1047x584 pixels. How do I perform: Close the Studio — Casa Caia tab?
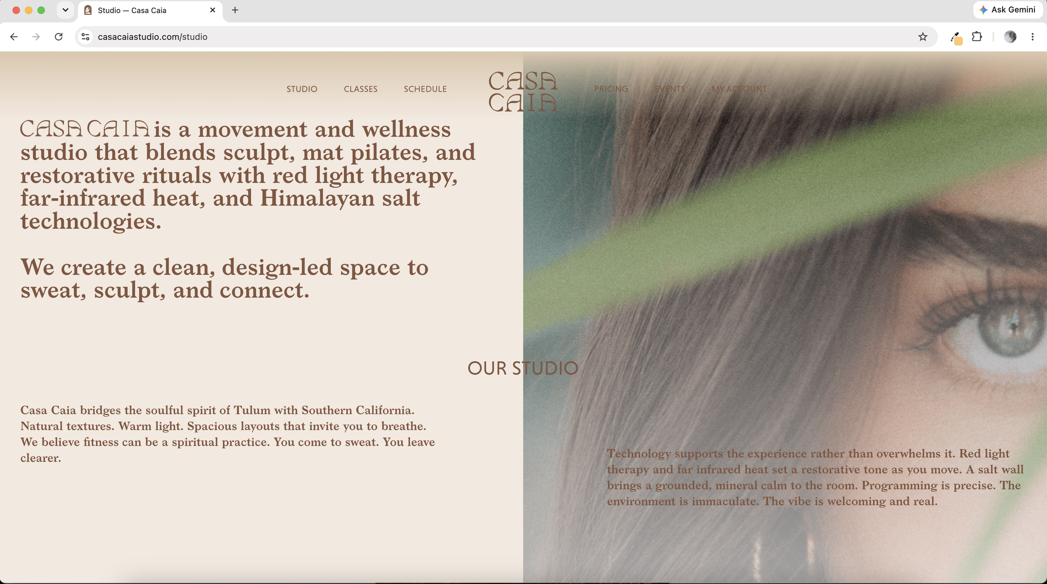pos(212,10)
